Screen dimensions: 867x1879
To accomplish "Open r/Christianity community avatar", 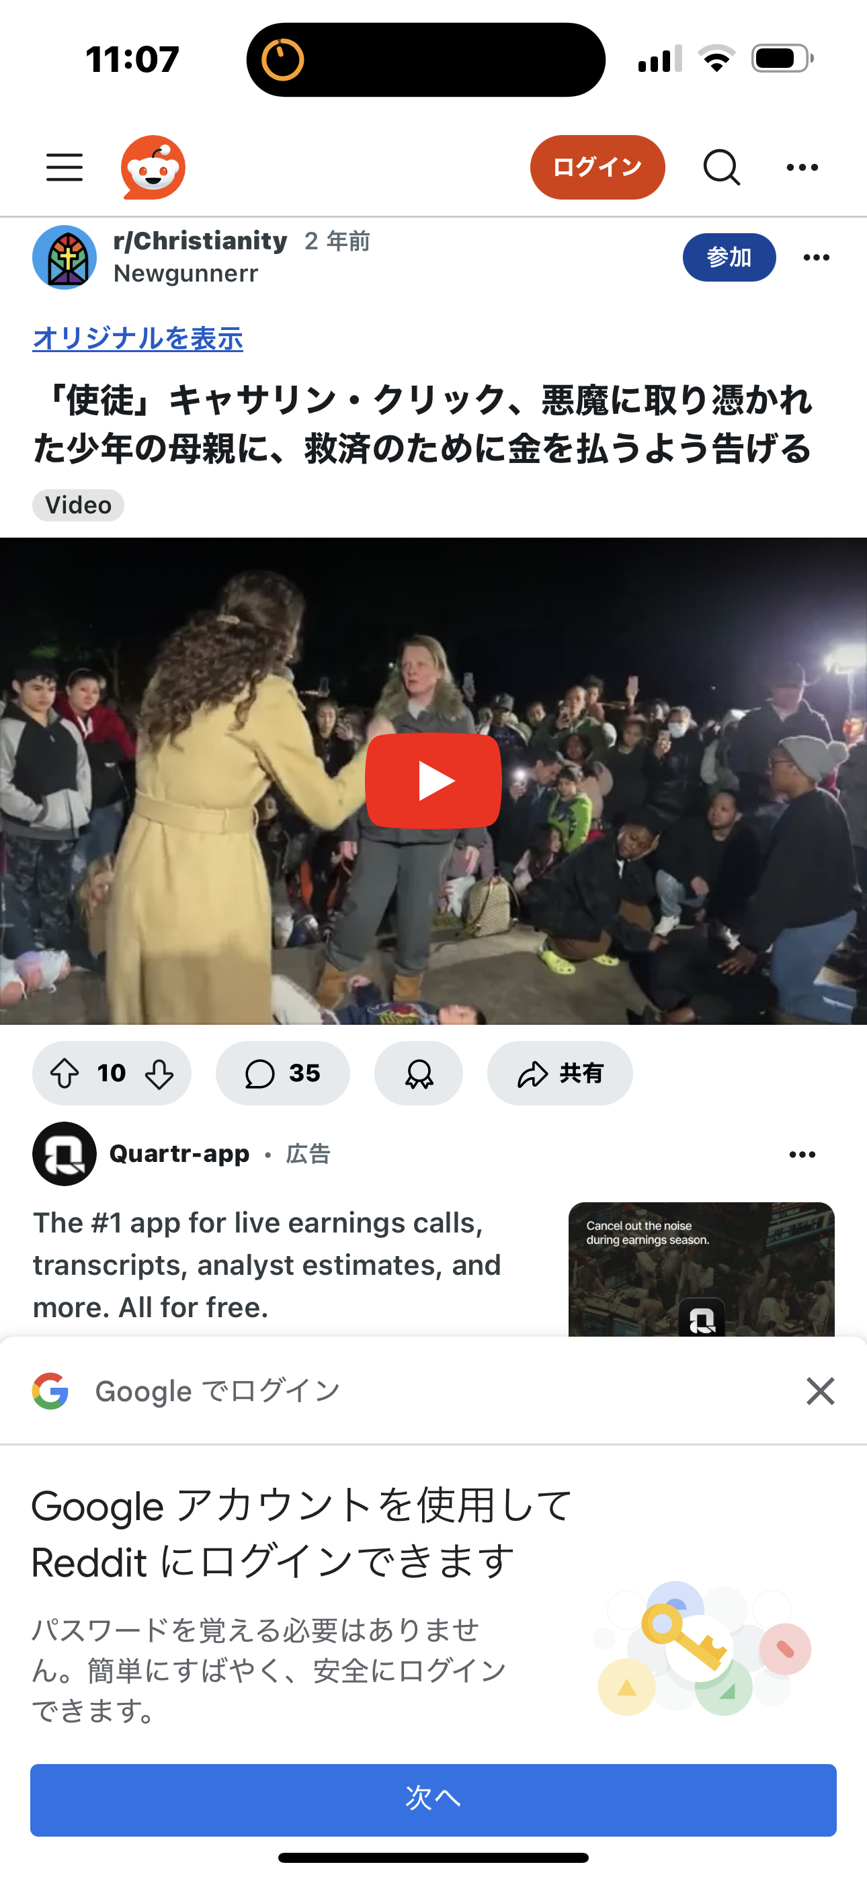I will (65, 257).
